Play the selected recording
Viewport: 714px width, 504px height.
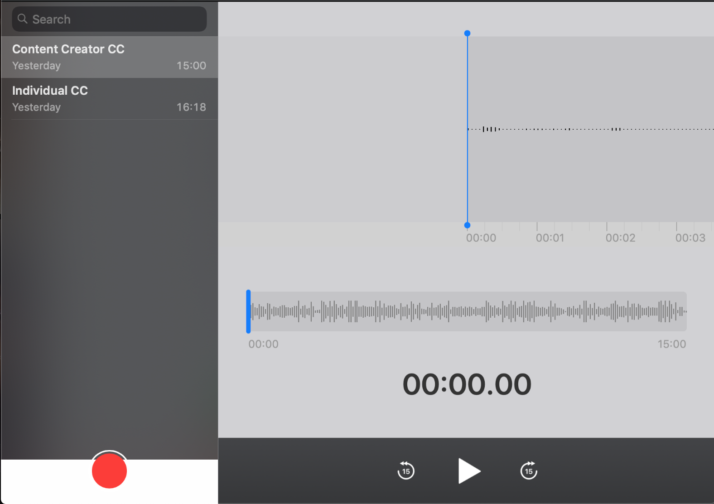click(x=469, y=471)
